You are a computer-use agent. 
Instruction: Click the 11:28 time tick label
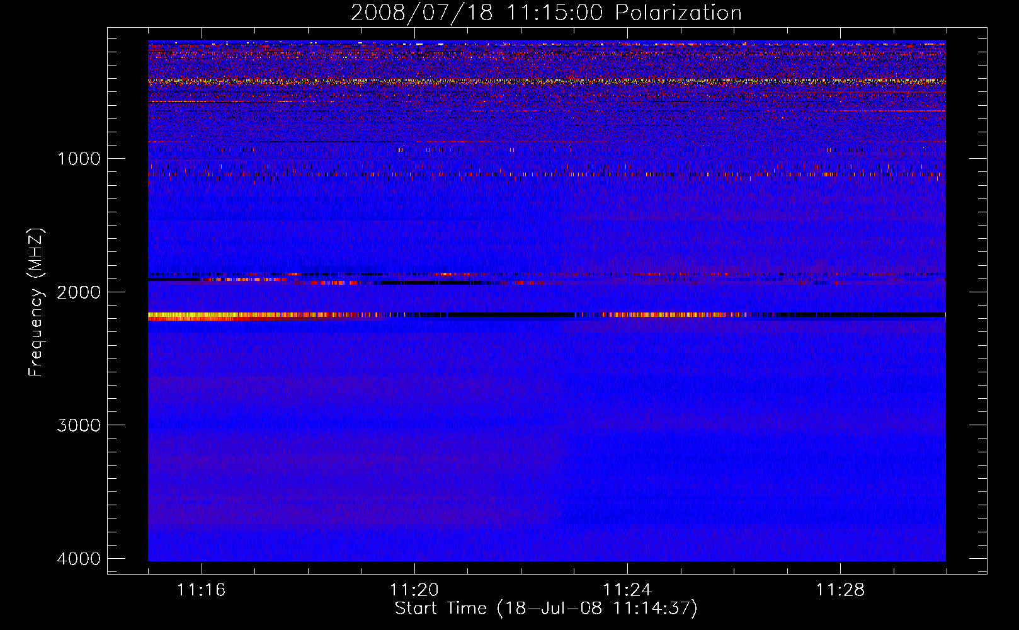(841, 590)
